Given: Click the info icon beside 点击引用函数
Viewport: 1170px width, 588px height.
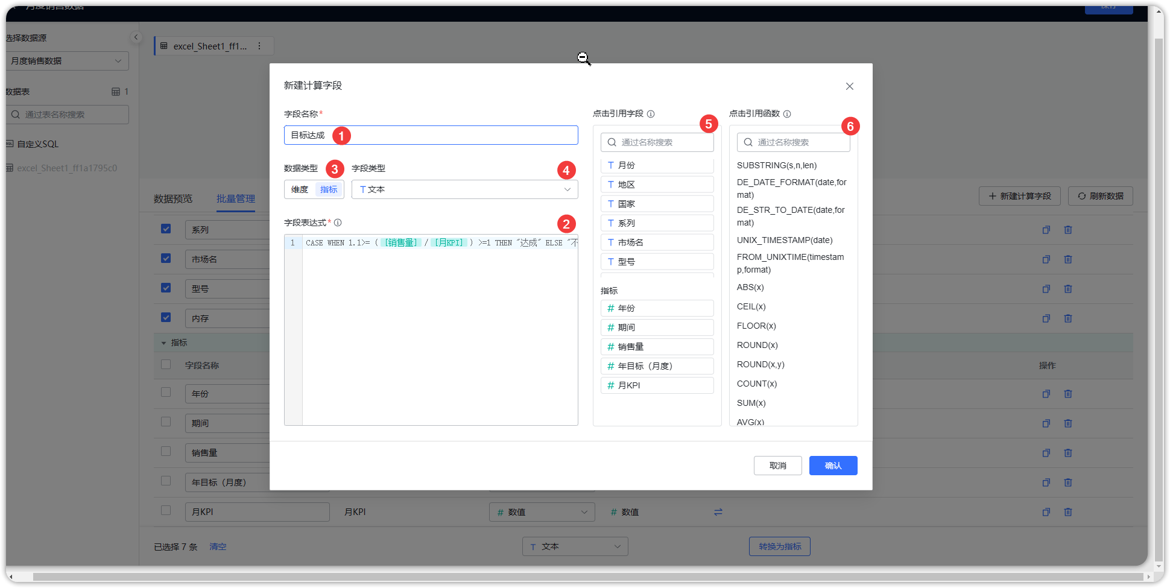Looking at the screenshot, I should click(x=787, y=114).
